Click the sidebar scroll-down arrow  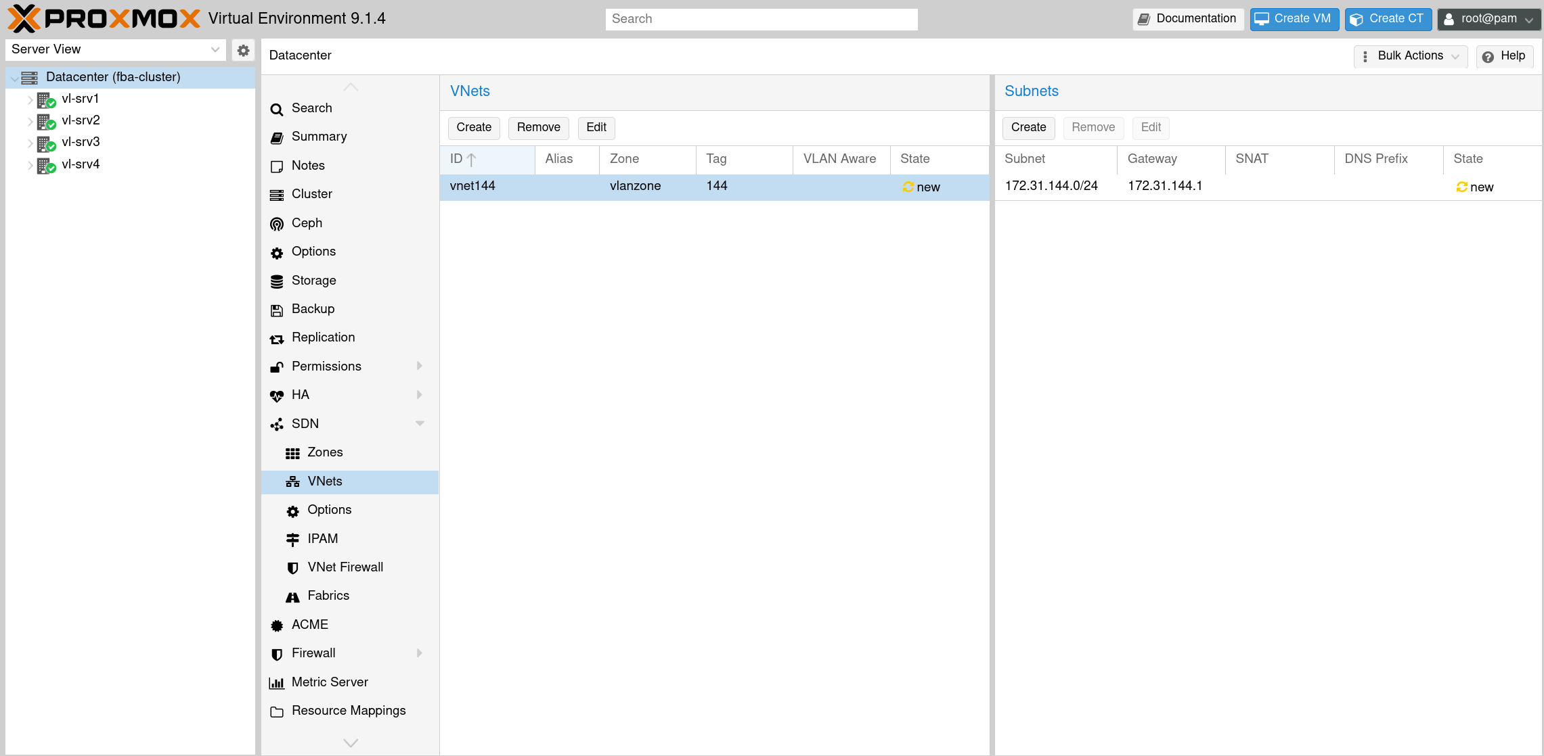351,743
